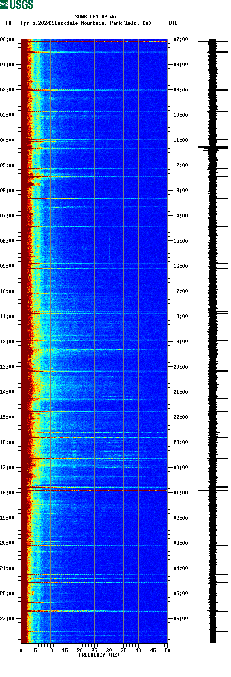The image size is (231, 677).
Task: Click the PDT time label 02:00
Action: (8, 90)
